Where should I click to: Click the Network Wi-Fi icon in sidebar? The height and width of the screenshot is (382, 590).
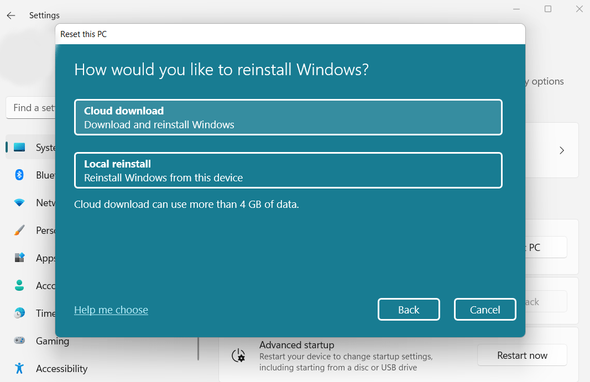[19, 202]
